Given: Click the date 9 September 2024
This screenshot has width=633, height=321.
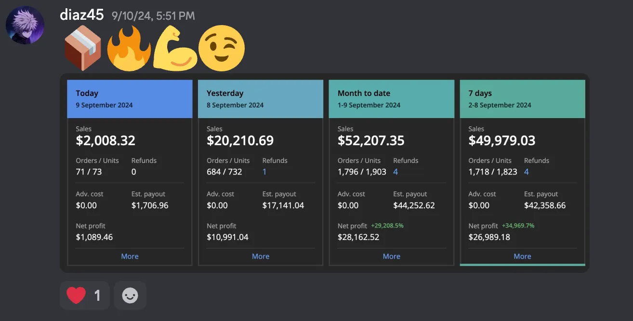Looking at the screenshot, I should click(104, 105).
